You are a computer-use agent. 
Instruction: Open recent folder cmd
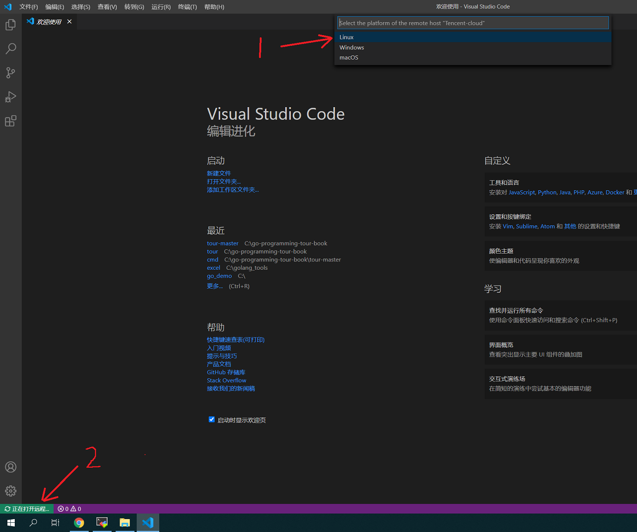pyautogui.click(x=212, y=260)
